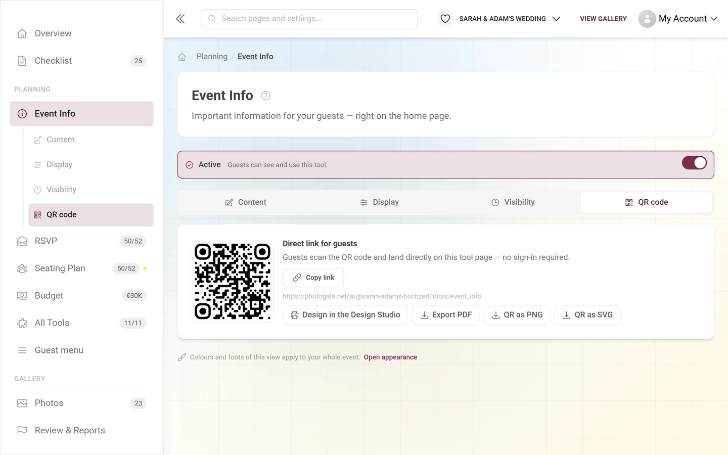Switch to the Display tab

coord(379,202)
